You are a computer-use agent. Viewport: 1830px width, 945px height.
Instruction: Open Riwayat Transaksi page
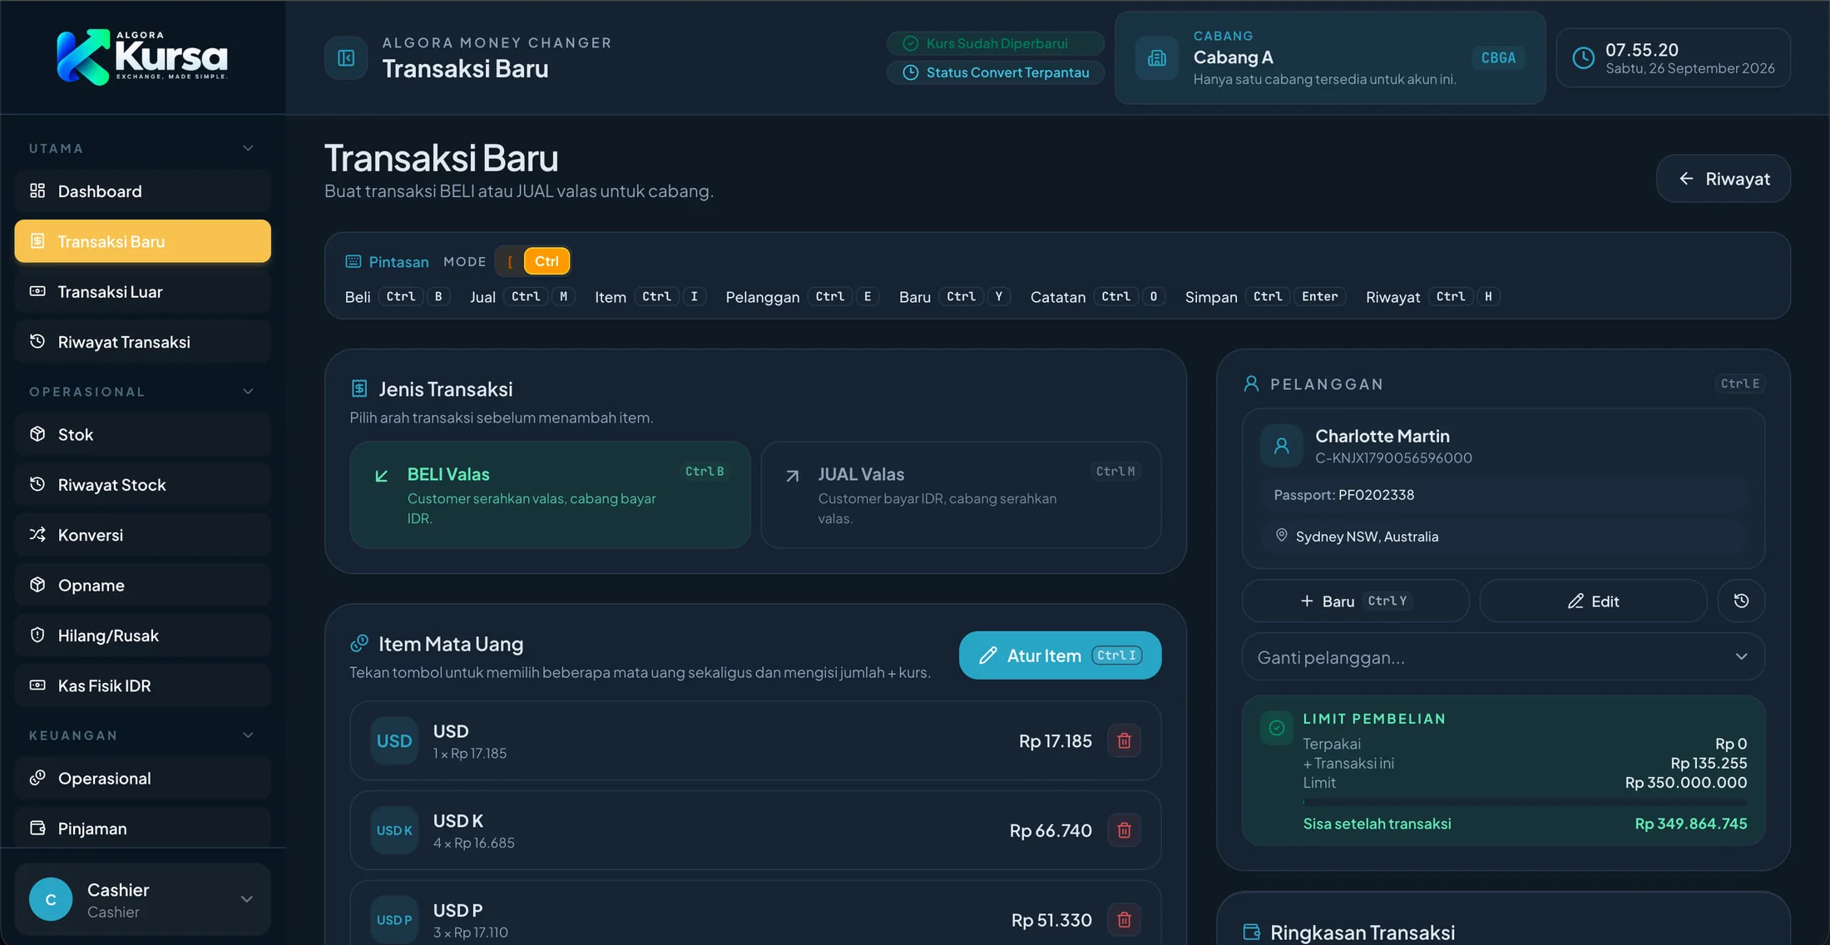[142, 342]
